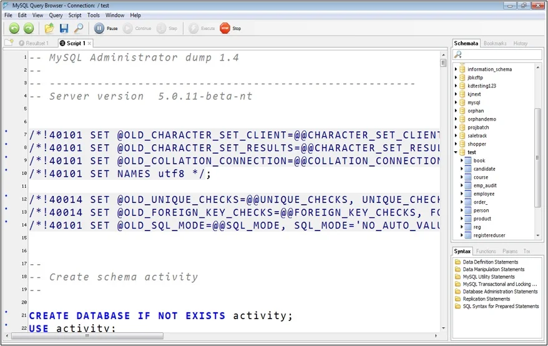Image resolution: width=548 pixels, height=346 pixels.
Task: Close the Script 1 tab
Action: [89, 43]
